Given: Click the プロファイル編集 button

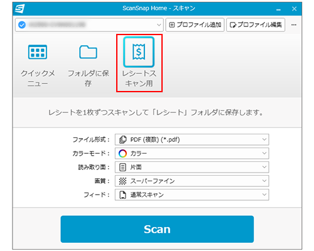Looking at the screenshot, I should point(256,25).
